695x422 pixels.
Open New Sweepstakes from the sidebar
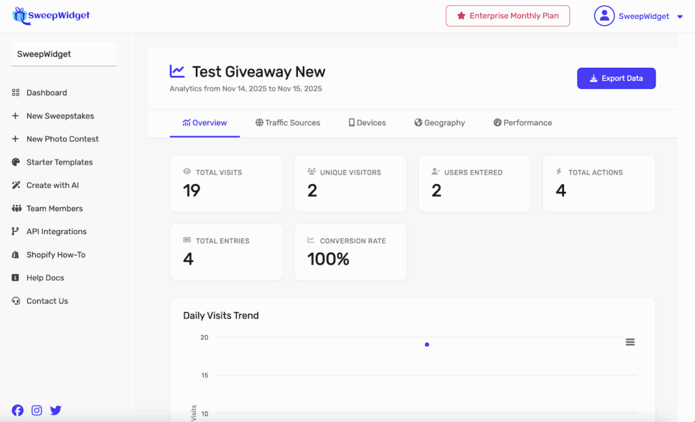coord(60,116)
